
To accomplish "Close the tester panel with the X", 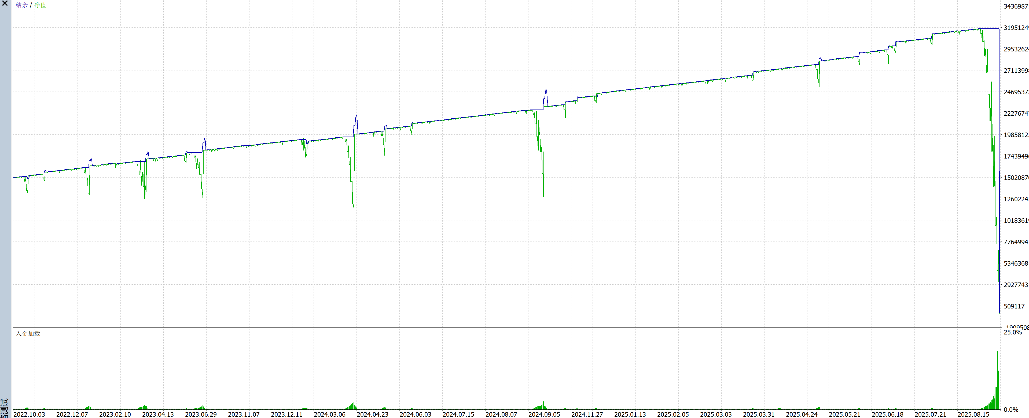I will [x=5, y=3].
